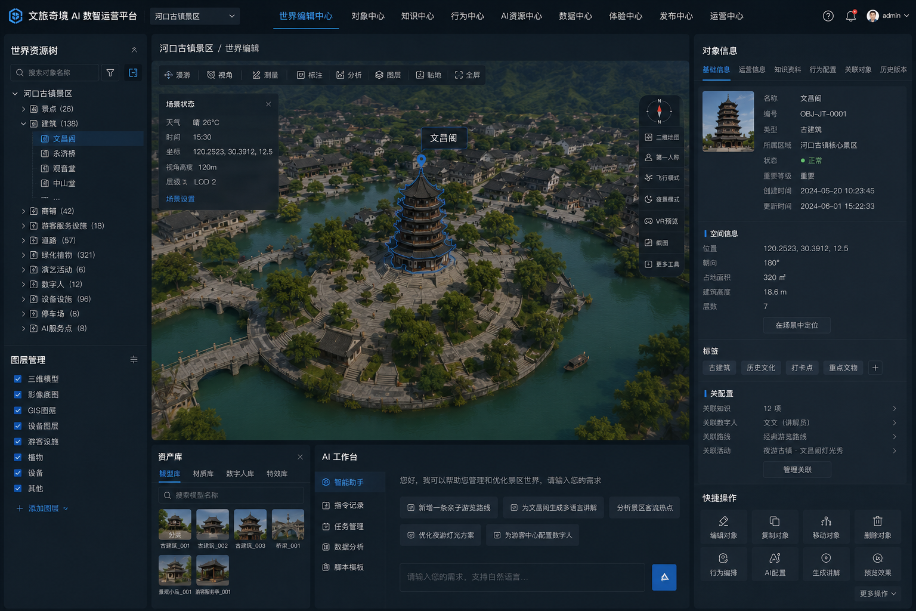The image size is (916, 611).
Task: Toggle the 设备图层 layer checkbox
Action: [x=18, y=426]
